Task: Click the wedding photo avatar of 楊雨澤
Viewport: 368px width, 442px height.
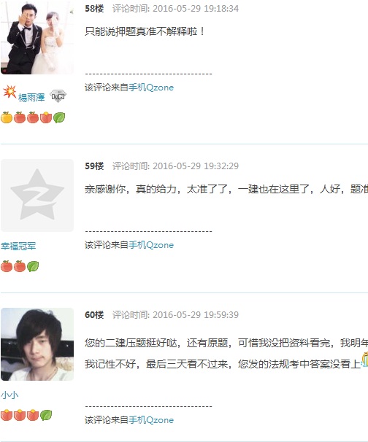Action: click(x=37, y=38)
